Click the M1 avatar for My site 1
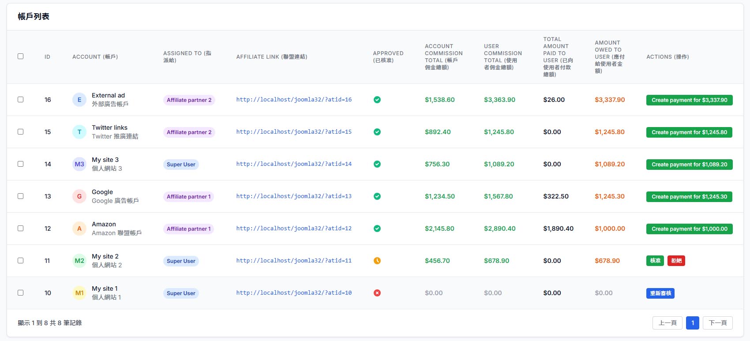Image resolution: width=750 pixels, height=341 pixels. click(x=79, y=293)
